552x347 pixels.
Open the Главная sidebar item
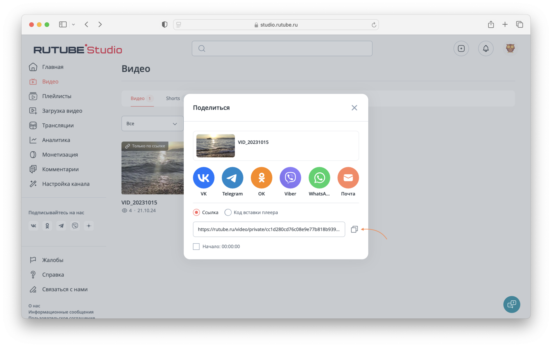pos(46,67)
